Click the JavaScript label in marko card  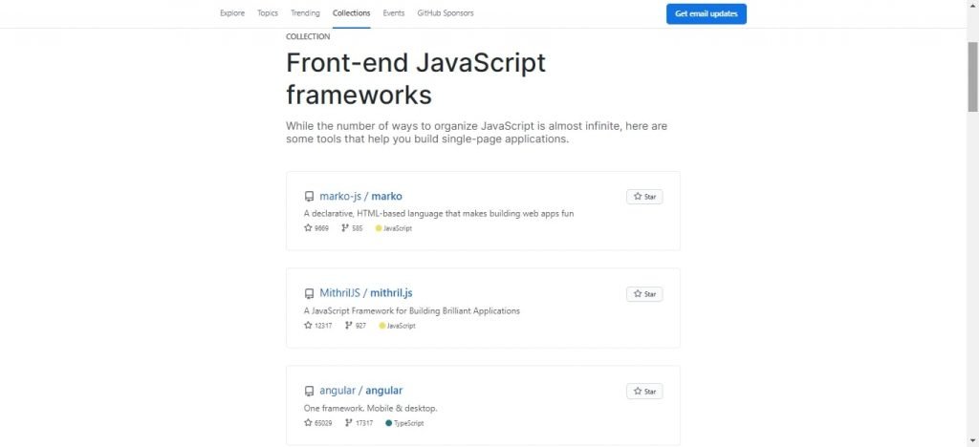[x=398, y=228]
